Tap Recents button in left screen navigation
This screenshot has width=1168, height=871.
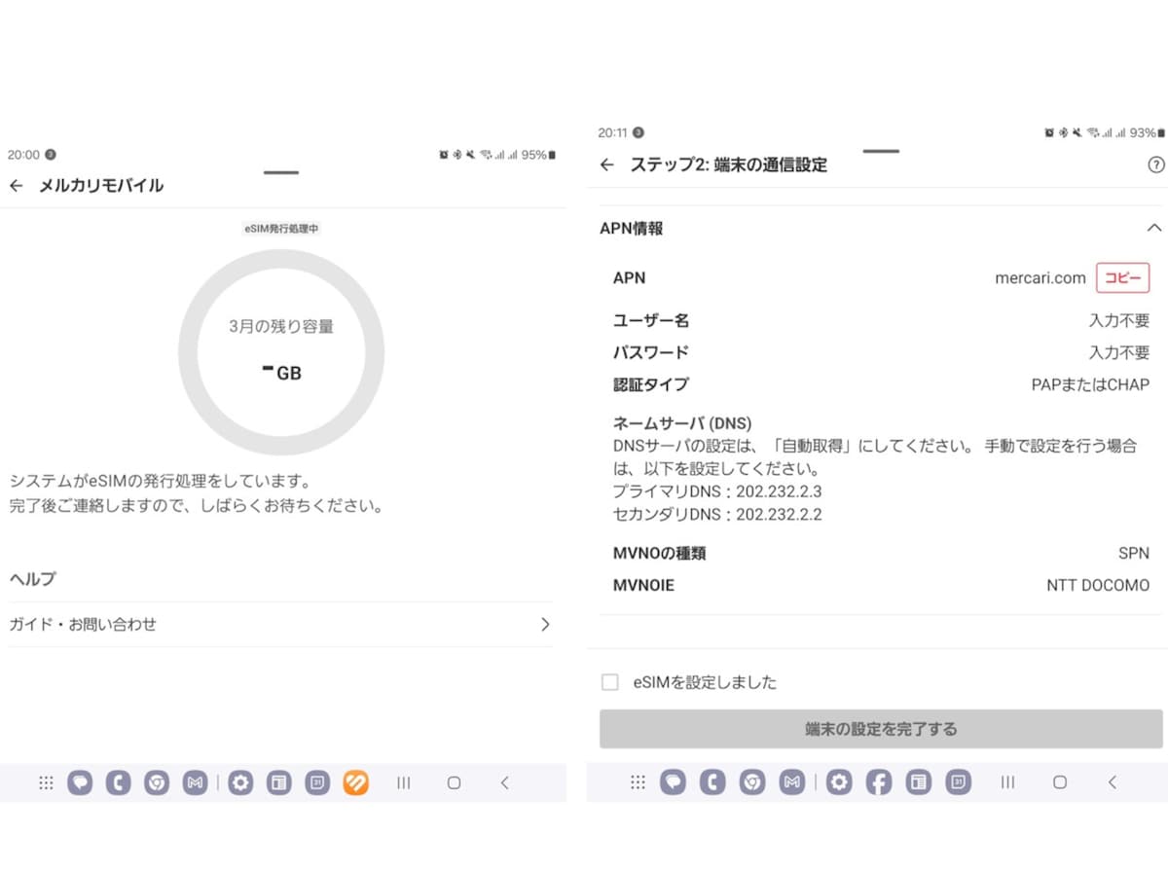tap(403, 782)
